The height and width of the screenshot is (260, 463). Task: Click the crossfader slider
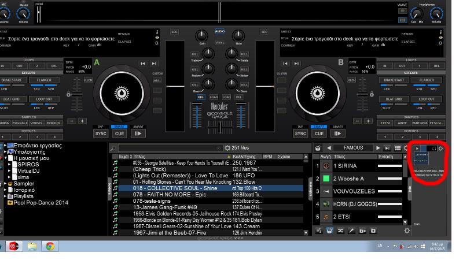[220, 128]
